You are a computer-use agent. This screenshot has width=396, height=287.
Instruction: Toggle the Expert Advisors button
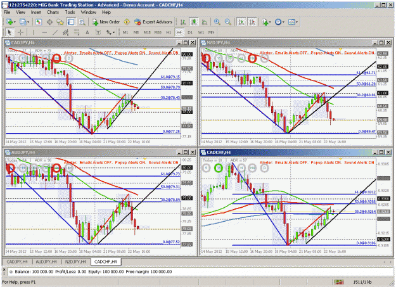point(153,22)
